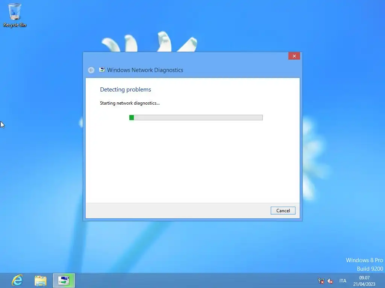This screenshot has height=288, width=385.
Task: Cancel the network diagnostics
Action: 283,211
